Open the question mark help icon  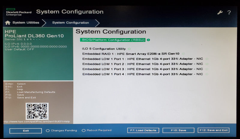click(229, 12)
